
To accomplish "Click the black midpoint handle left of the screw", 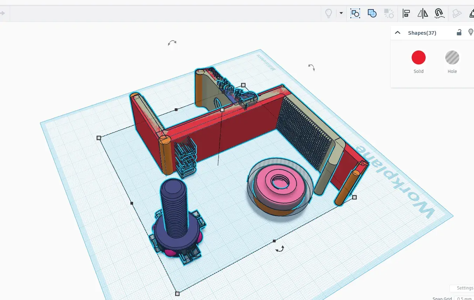I will click(132, 203).
